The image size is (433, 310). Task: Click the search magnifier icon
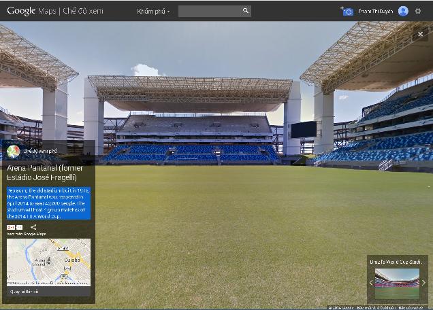(x=245, y=11)
